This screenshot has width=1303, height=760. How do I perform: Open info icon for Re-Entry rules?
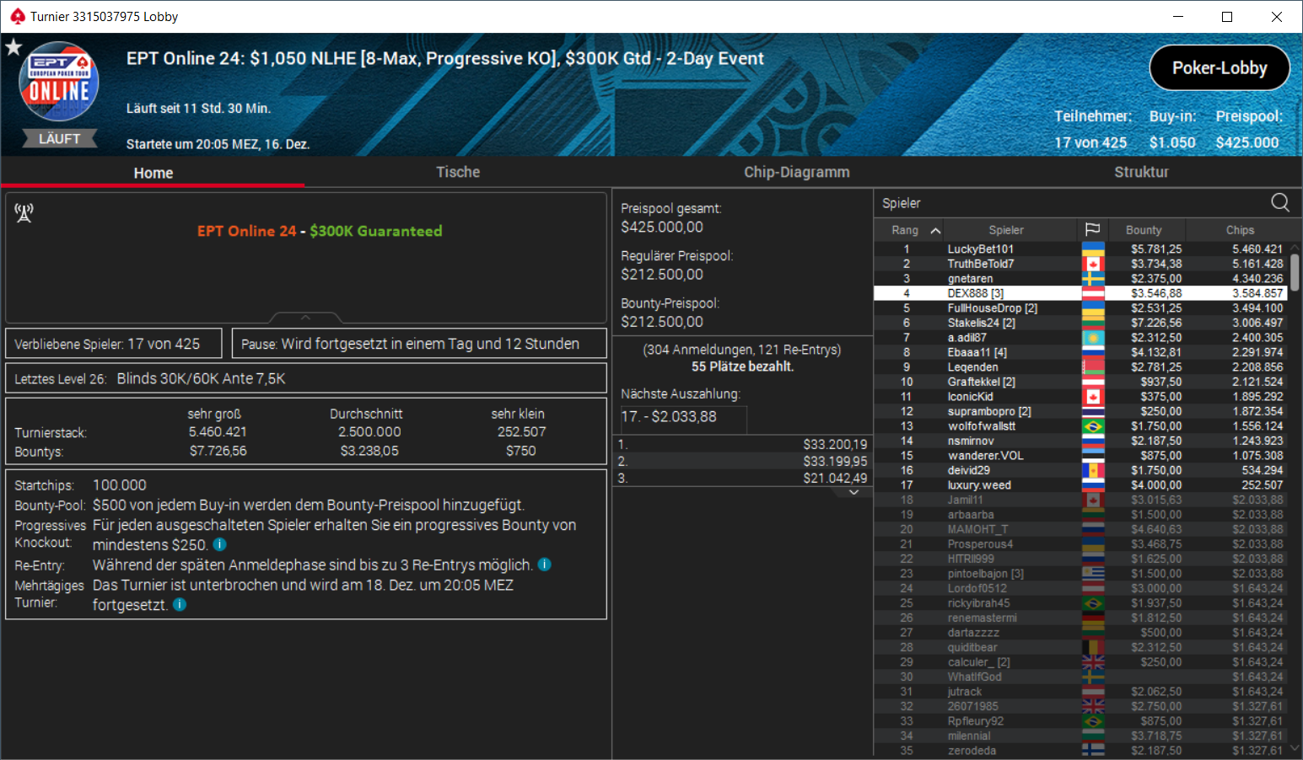(x=544, y=565)
